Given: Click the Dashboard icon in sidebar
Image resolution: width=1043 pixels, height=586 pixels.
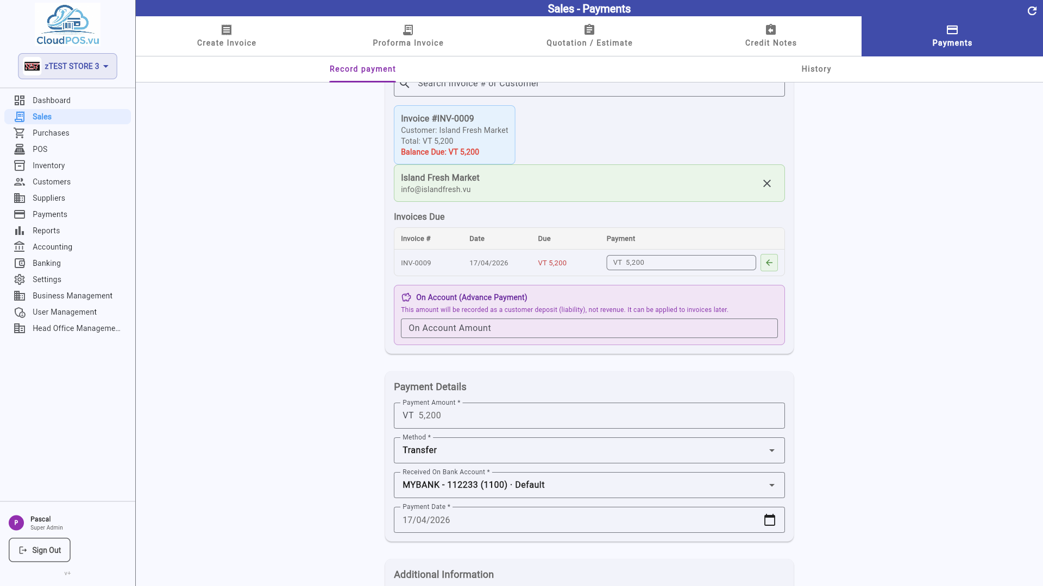Looking at the screenshot, I should (20, 100).
